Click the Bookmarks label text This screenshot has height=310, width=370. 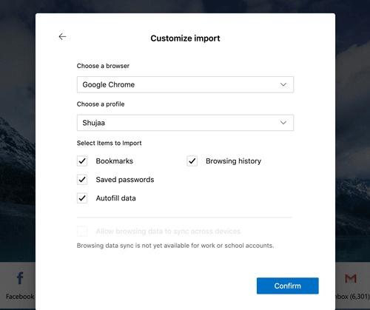pyautogui.click(x=115, y=161)
